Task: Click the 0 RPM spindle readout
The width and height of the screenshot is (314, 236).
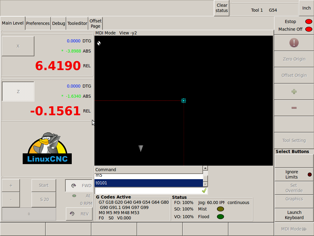Action: [x=86, y=203]
